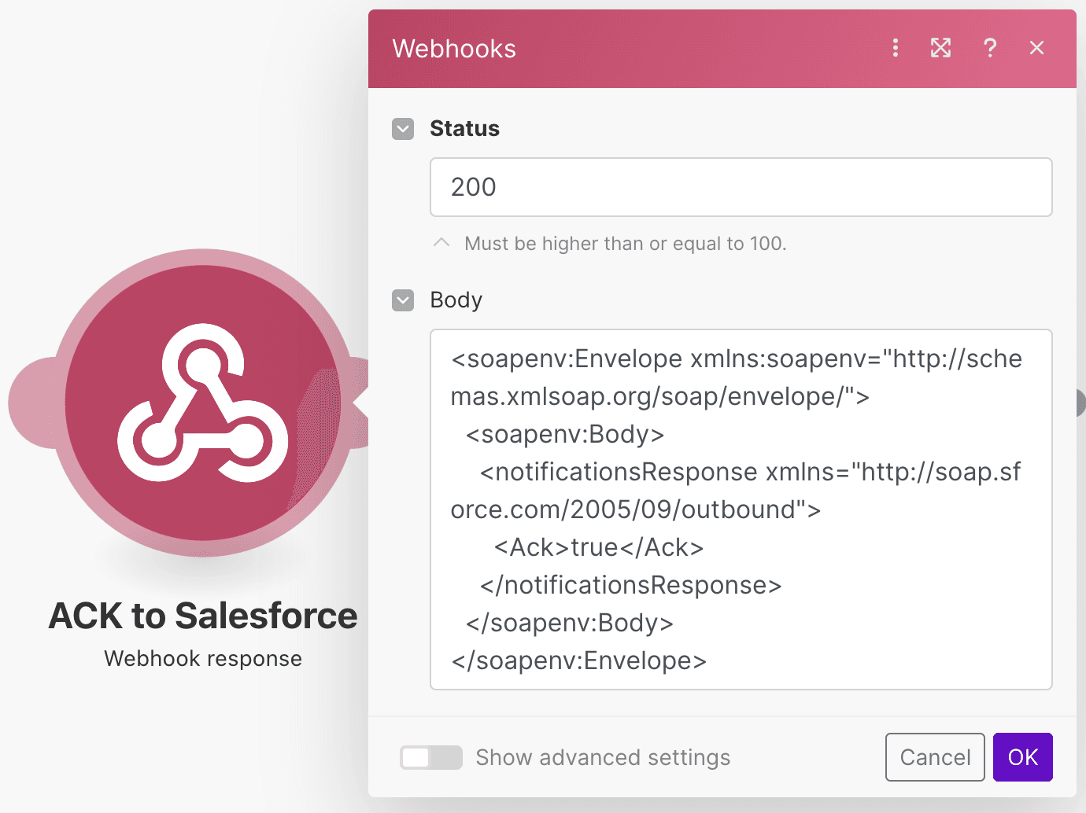Click the Status section heading label
The height and width of the screenshot is (813, 1086).
pyautogui.click(x=464, y=128)
